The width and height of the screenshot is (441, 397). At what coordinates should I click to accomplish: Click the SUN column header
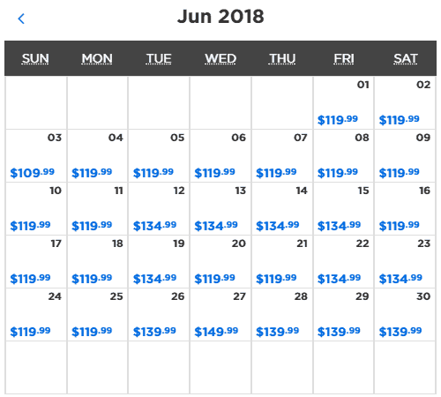pyautogui.click(x=35, y=58)
